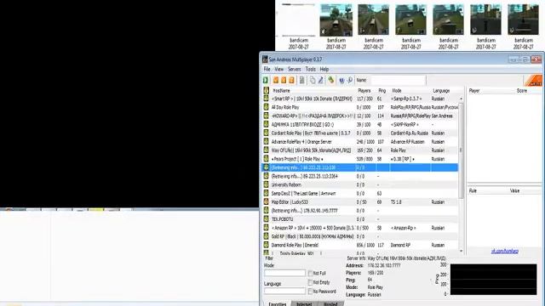Select the Way Of Life server row
545x306 pixels.
click(x=359, y=150)
